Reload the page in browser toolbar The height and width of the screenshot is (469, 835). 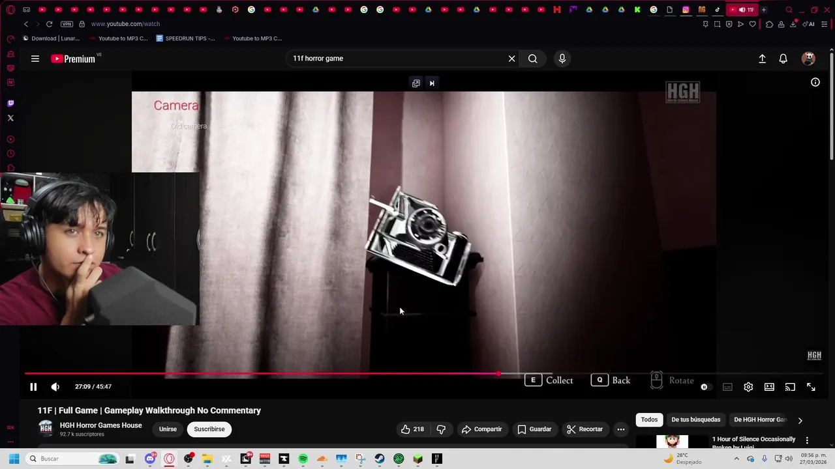point(49,24)
